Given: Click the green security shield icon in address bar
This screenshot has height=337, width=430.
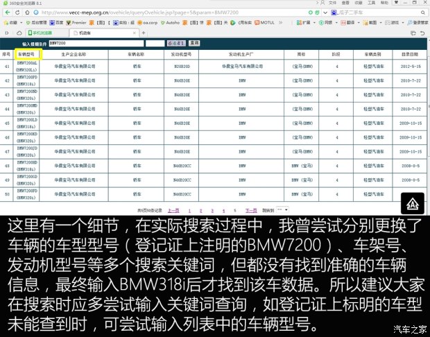Looking at the screenshot, I should pyautogui.click(x=311, y=12).
